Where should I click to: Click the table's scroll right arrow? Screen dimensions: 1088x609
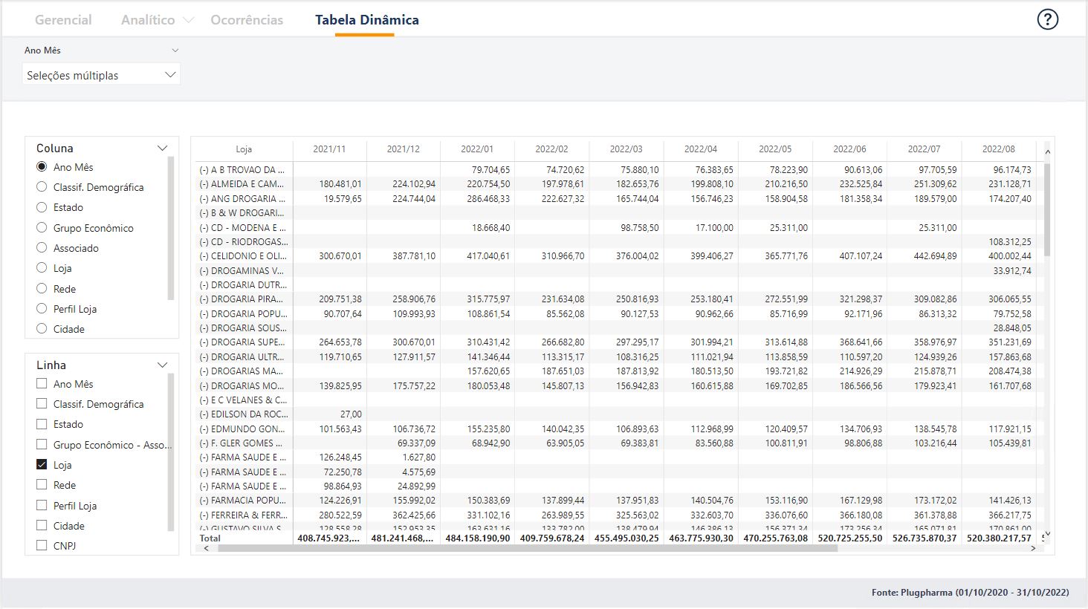1033,548
